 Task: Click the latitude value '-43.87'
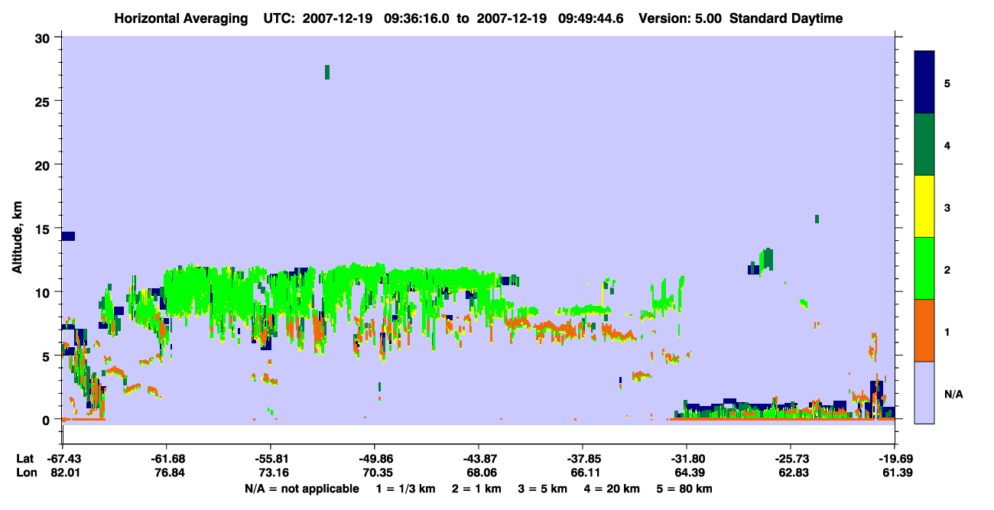pos(479,459)
